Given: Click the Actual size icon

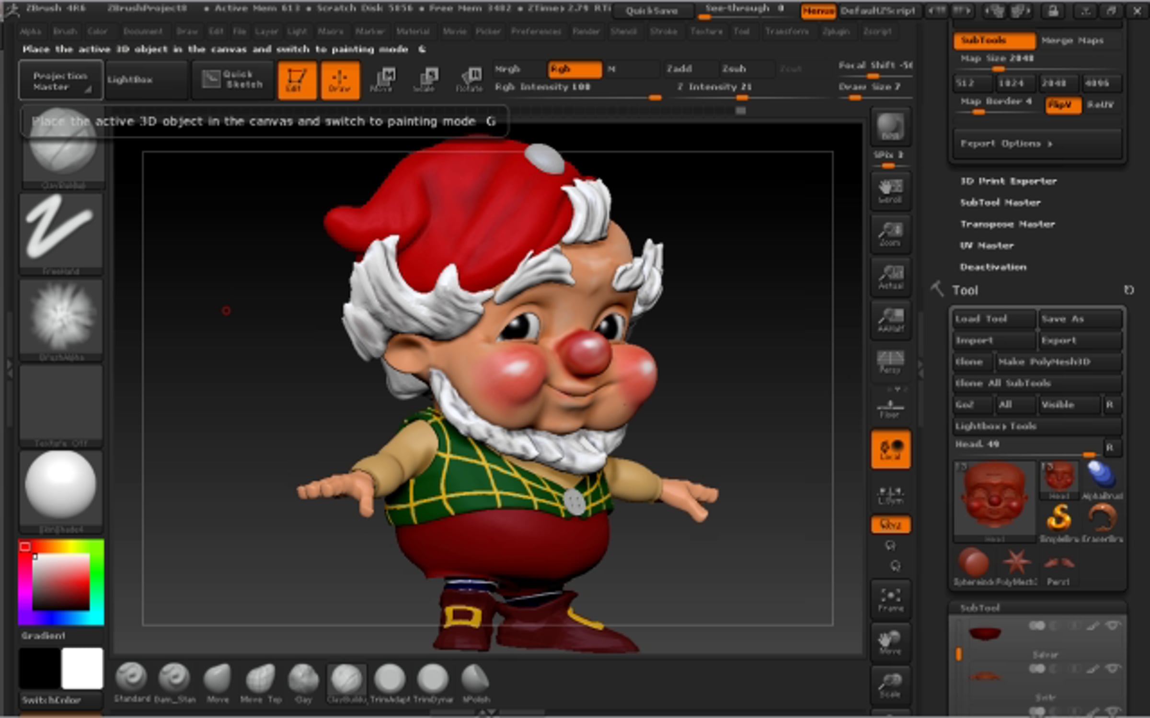Looking at the screenshot, I should [890, 277].
